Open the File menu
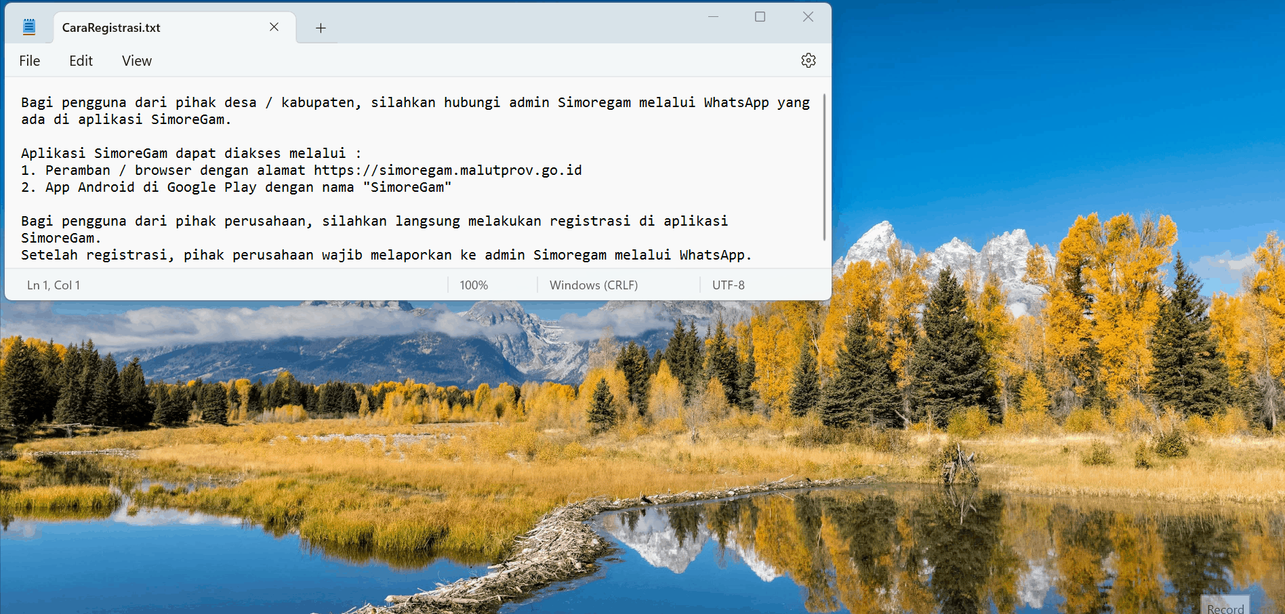Image resolution: width=1285 pixels, height=614 pixels. click(x=30, y=61)
